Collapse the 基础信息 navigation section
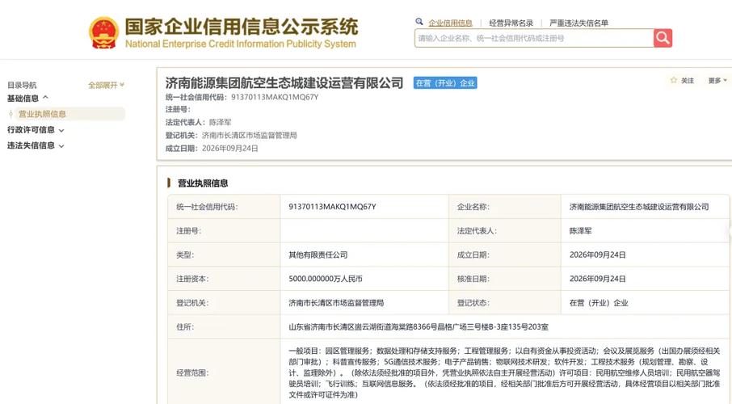 click(27, 98)
